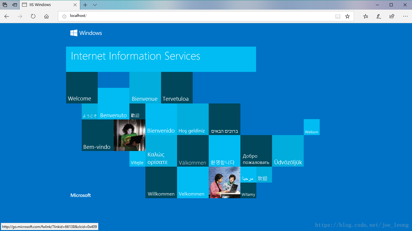The width and height of the screenshot is (412, 231).
Task: Click the Tervetuloa tile
Action: point(177,88)
